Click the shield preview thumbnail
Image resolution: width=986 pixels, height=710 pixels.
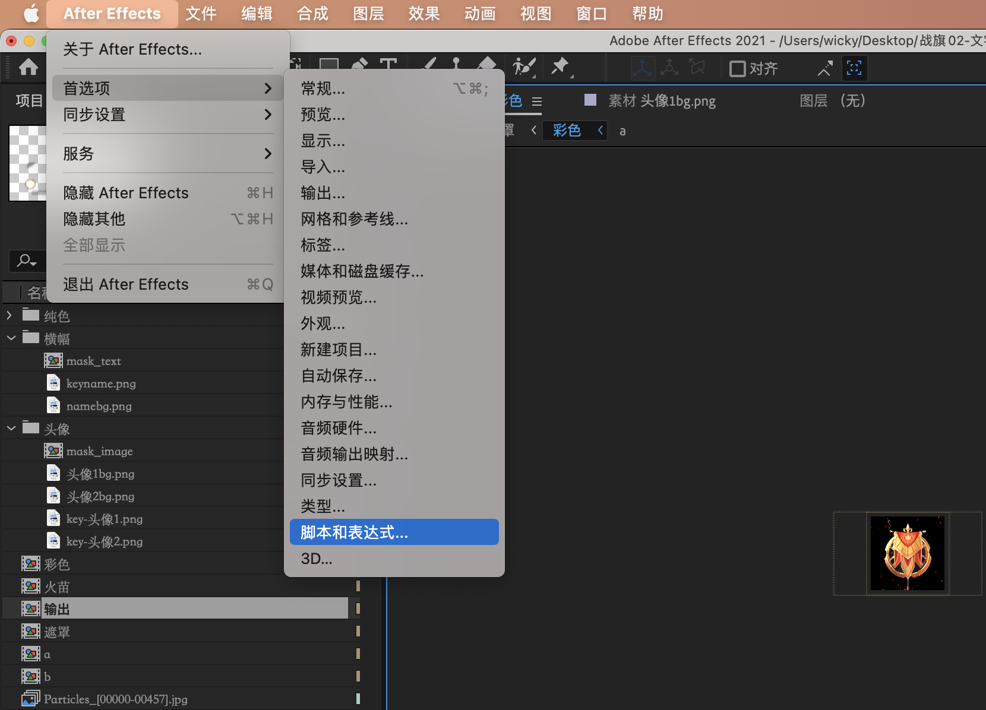pyautogui.click(x=907, y=553)
